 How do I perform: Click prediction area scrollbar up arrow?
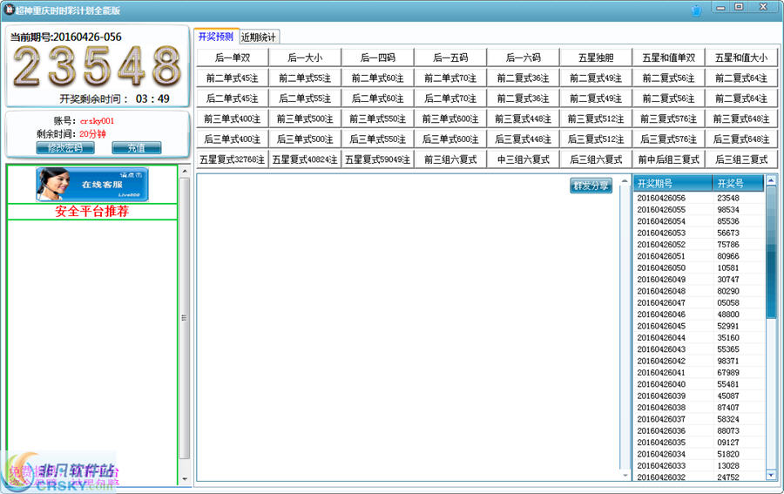click(x=625, y=180)
